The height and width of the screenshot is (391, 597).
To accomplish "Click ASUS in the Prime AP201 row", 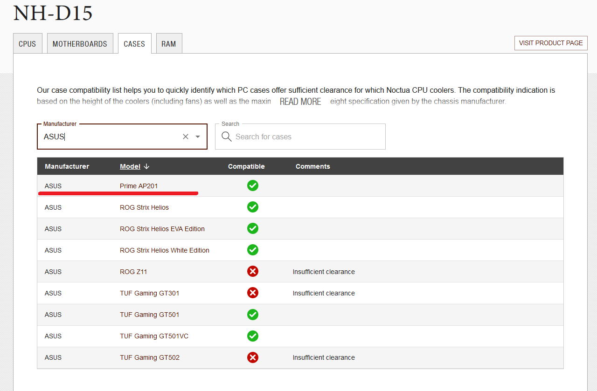I will coord(53,186).
